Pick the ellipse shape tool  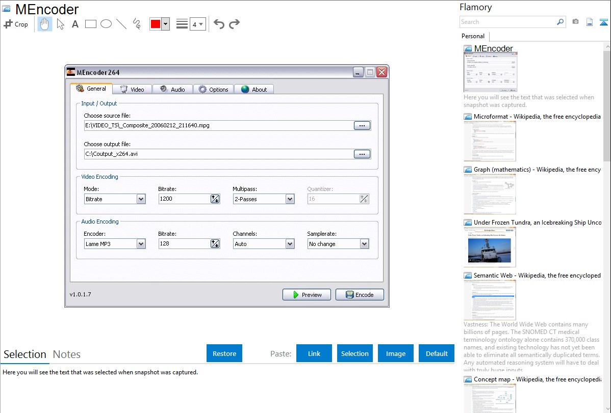click(x=106, y=24)
